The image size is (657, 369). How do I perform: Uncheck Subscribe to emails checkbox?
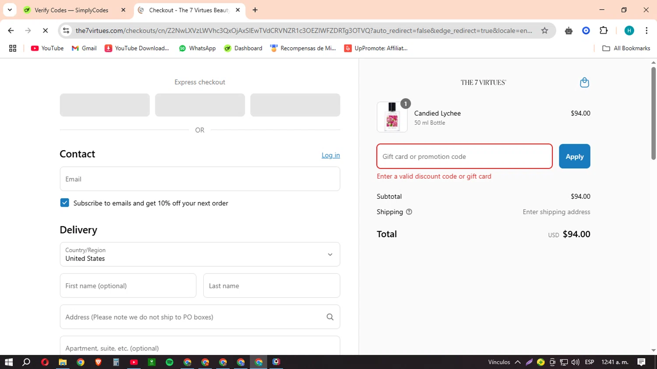64,203
